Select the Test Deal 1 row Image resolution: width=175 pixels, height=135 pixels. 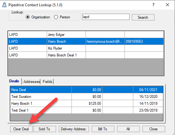click(87, 110)
